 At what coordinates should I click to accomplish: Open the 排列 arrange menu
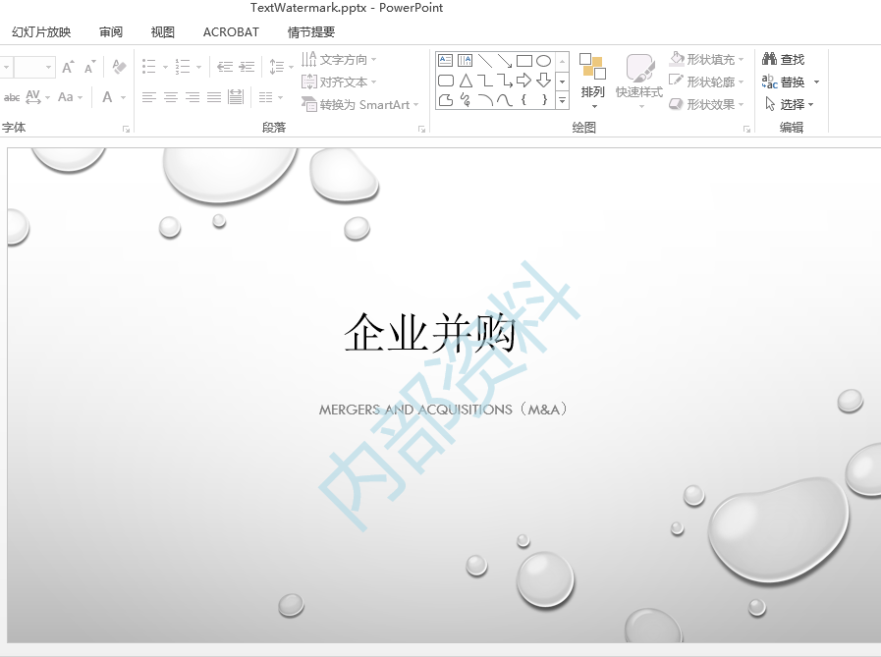point(593,81)
